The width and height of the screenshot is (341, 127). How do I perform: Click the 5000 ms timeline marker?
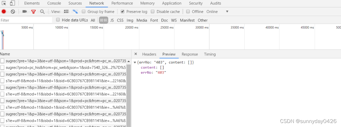[x=27, y=28]
